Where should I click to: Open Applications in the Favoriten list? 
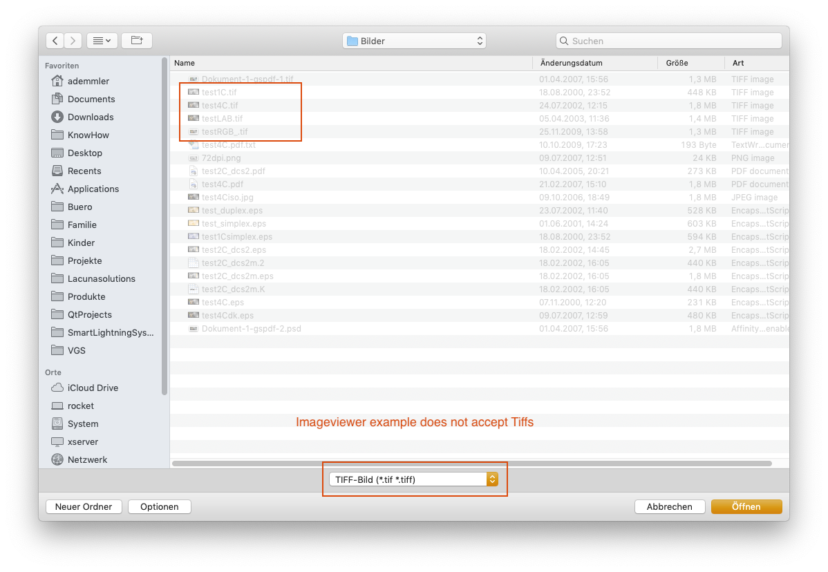point(93,189)
